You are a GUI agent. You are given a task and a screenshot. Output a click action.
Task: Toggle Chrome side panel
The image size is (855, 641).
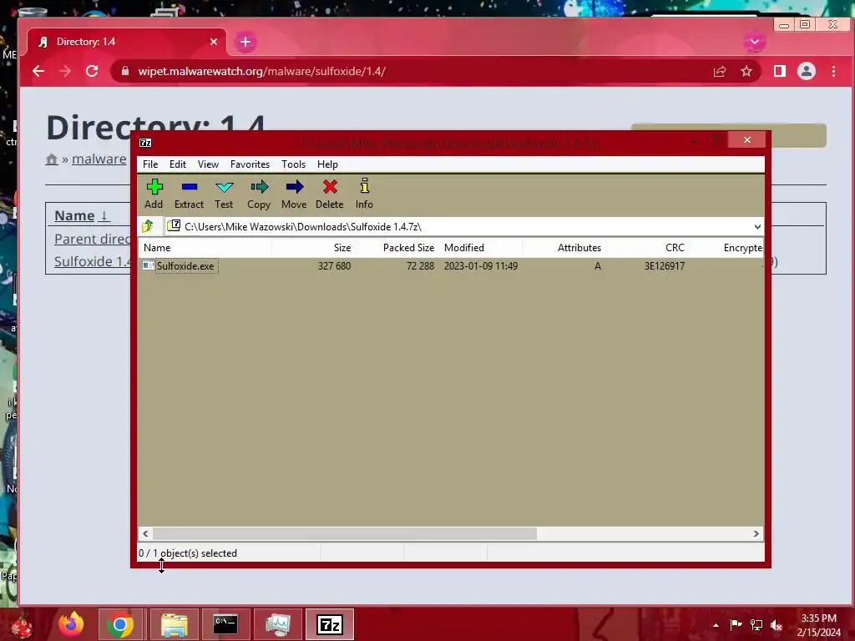coord(780,72)
